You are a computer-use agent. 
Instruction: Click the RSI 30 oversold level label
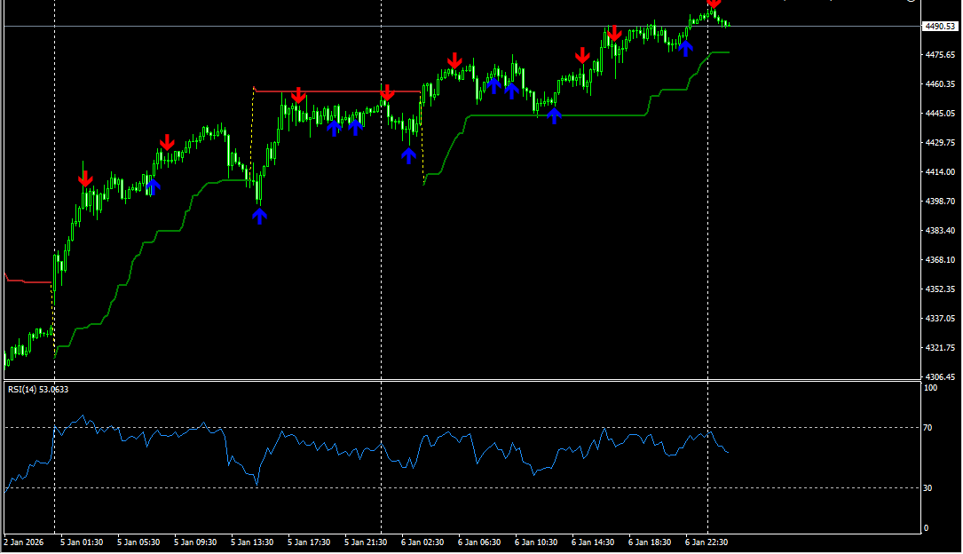pos(930,488)
